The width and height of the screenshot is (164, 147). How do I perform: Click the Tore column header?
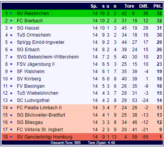pos(129,6)
